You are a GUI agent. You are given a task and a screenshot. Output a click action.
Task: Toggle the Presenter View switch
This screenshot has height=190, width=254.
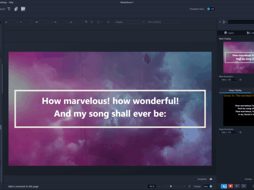(x=210, y=9)
